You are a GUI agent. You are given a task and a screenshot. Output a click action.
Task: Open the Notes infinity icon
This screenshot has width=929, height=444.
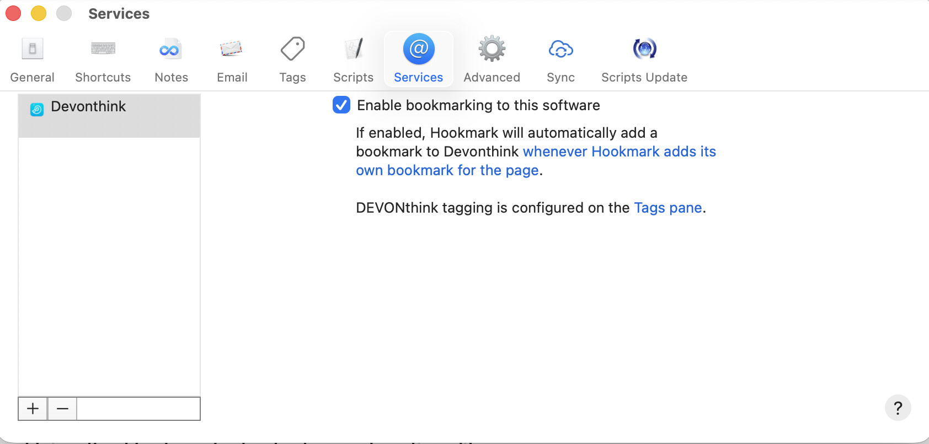170,50
